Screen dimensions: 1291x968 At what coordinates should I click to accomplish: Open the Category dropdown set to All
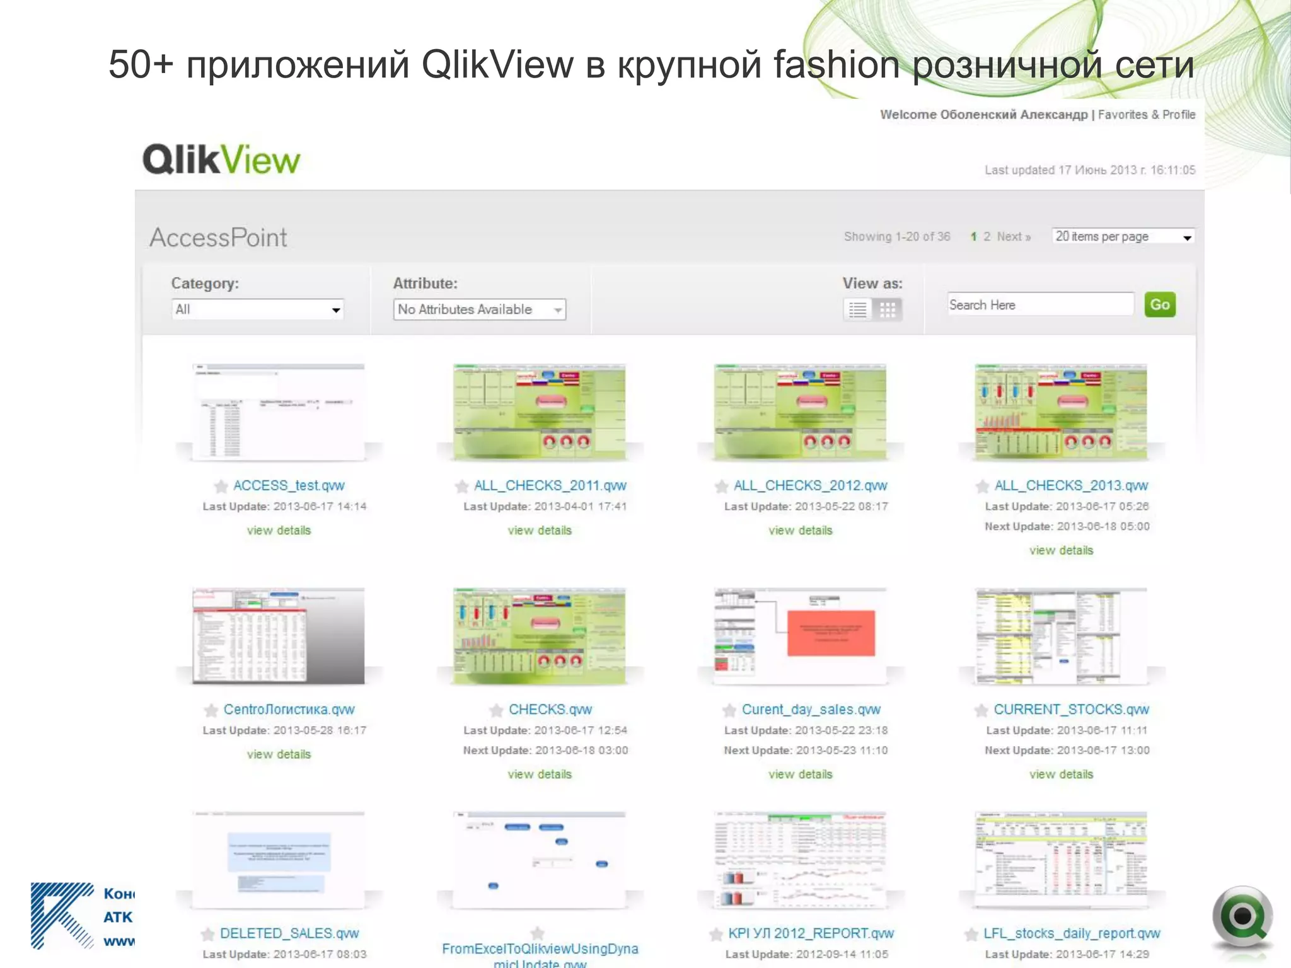point(258,309)
